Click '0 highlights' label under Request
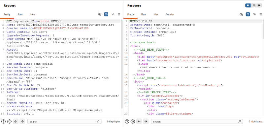Screen dimensions: 264x127 [x=114, y=122]
